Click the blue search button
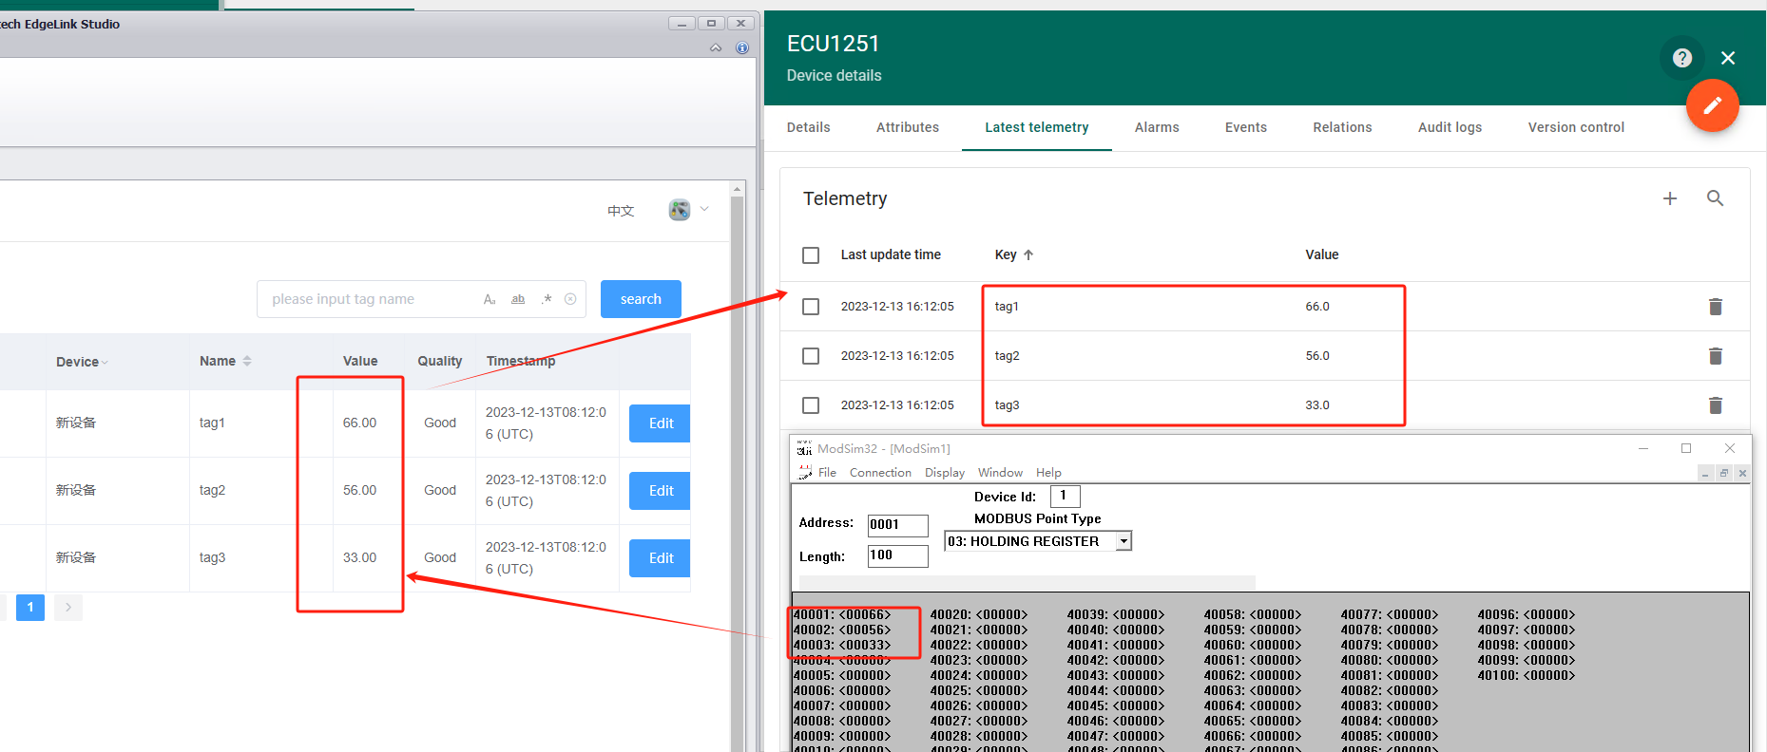This screenshot has height=752, width=1767. coord(641,299)
